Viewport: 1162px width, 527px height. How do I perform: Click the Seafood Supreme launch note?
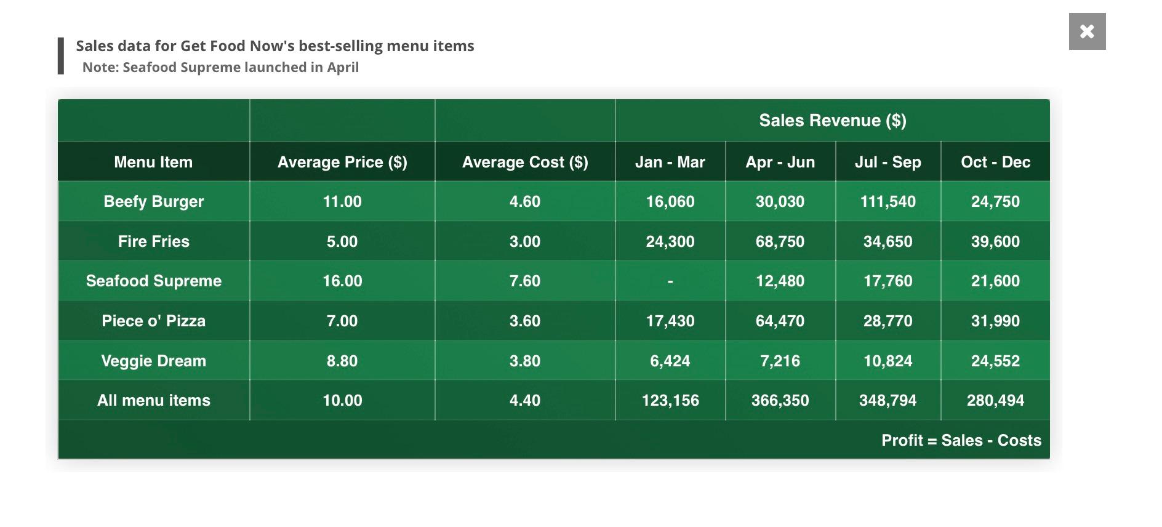[222, 68]
